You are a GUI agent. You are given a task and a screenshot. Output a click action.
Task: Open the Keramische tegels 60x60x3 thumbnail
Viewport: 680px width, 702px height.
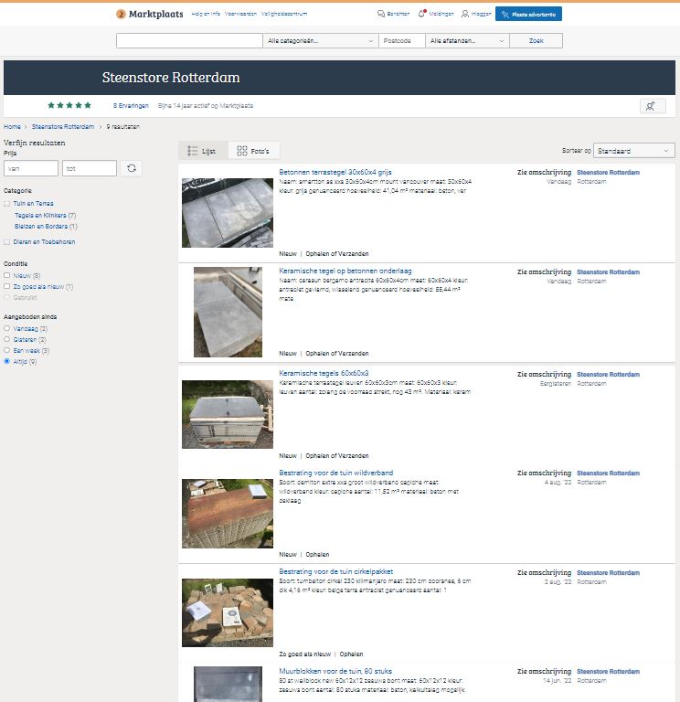pos(228,415)
